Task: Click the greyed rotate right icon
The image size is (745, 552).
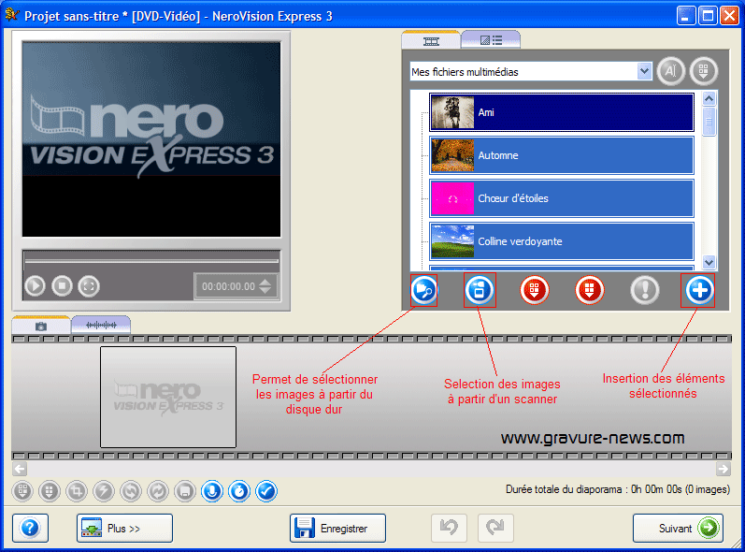Action: [x=158, y=491]
